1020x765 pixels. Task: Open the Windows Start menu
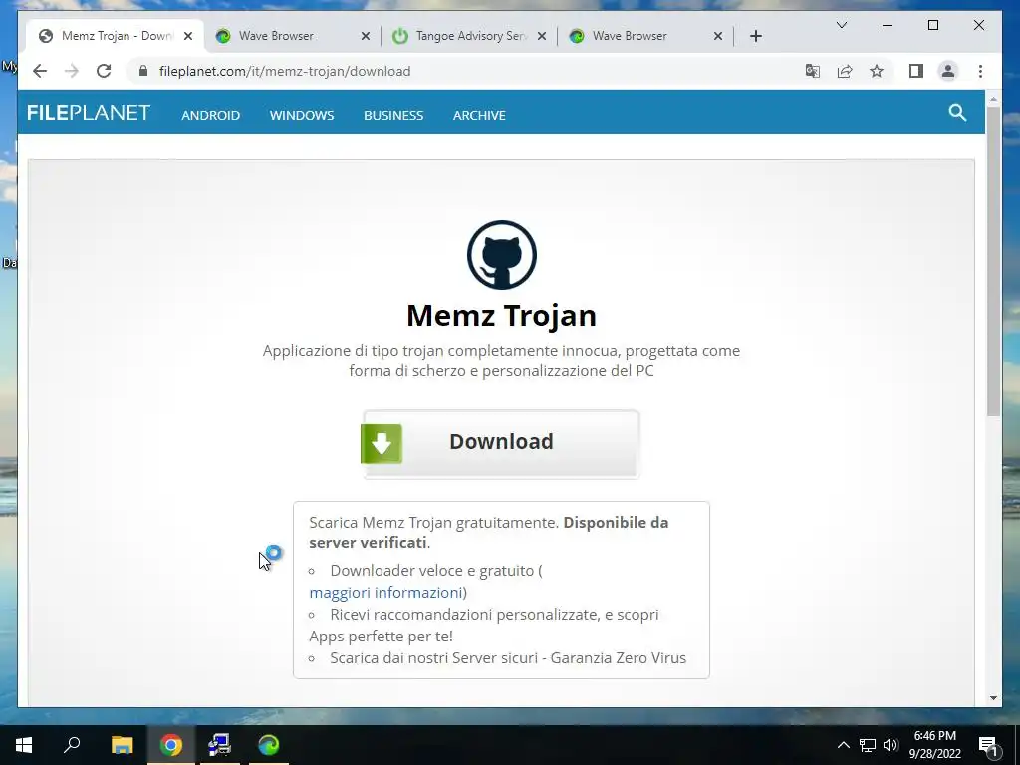coord(24,745)
